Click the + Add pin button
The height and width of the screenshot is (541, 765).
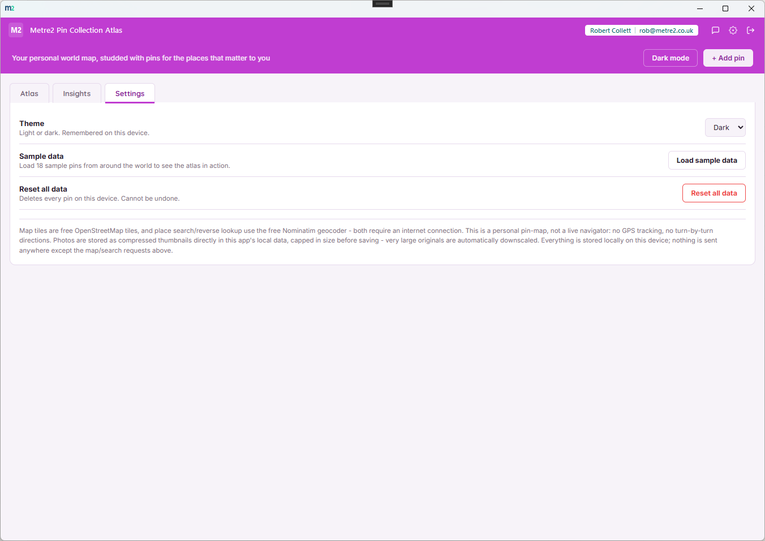[x=728, y=58]
